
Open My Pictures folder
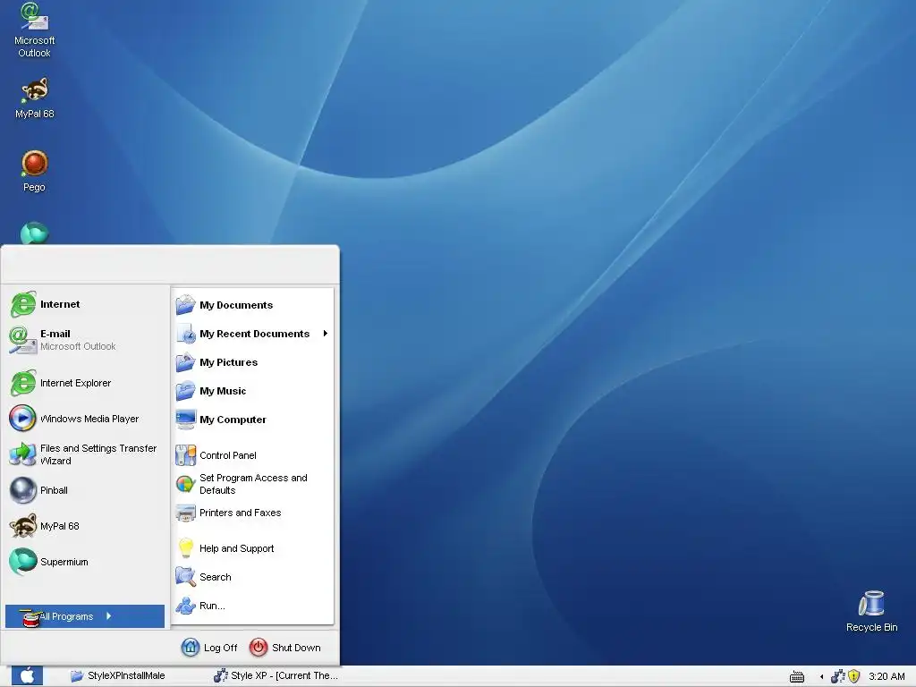coord(217,362)
